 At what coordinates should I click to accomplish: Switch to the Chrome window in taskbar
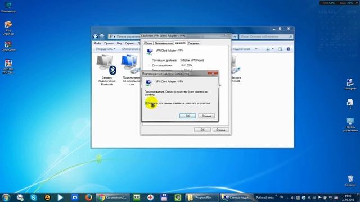(x=112, y=198)
